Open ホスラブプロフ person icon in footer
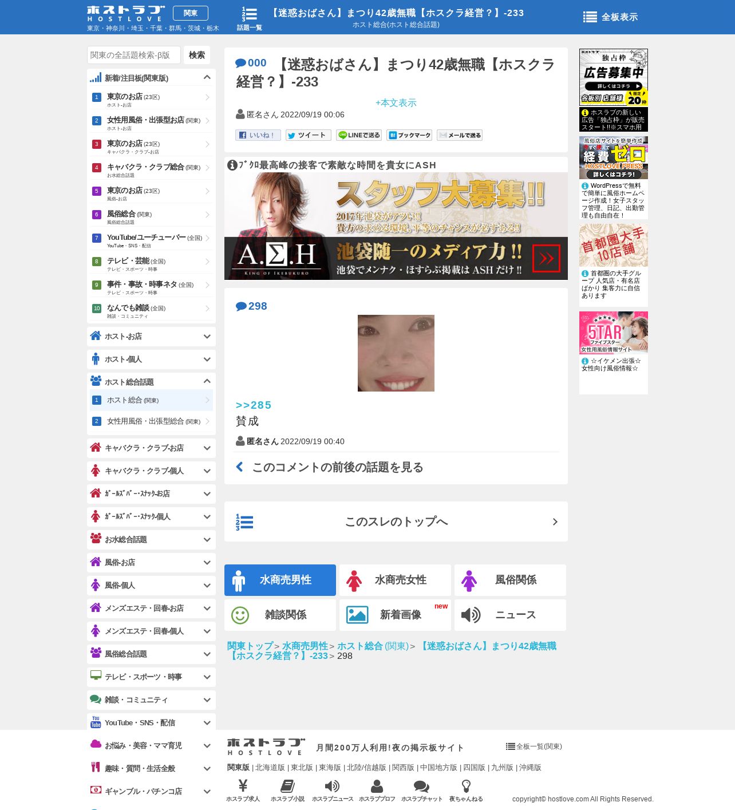This screenshot has width=735, height=810. 377,785
